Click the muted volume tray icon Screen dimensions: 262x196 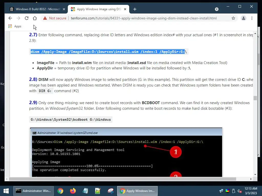[239, 191]
